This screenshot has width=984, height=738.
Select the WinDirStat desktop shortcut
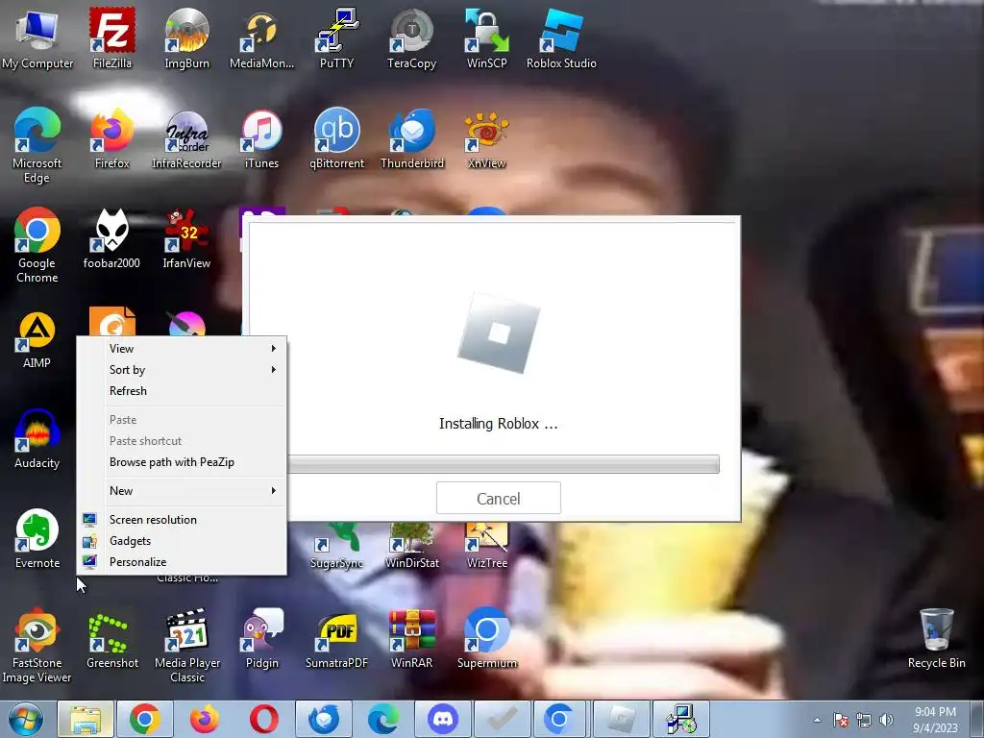point(411,546)
